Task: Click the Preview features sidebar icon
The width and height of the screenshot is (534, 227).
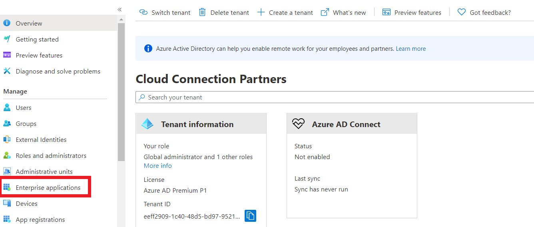Action: (7, 55)
